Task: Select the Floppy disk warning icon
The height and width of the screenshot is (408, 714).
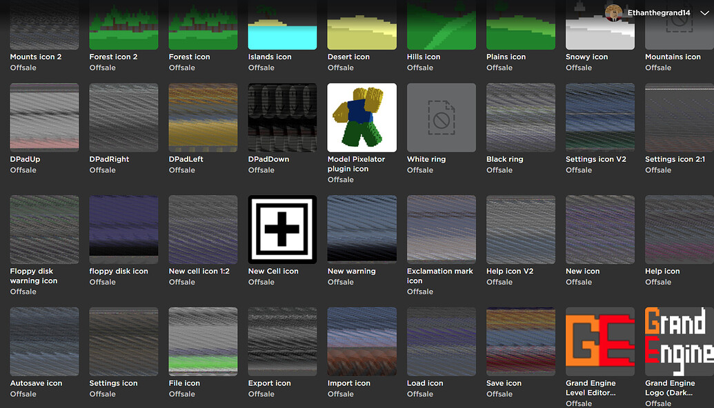Action: pos(44,229)
